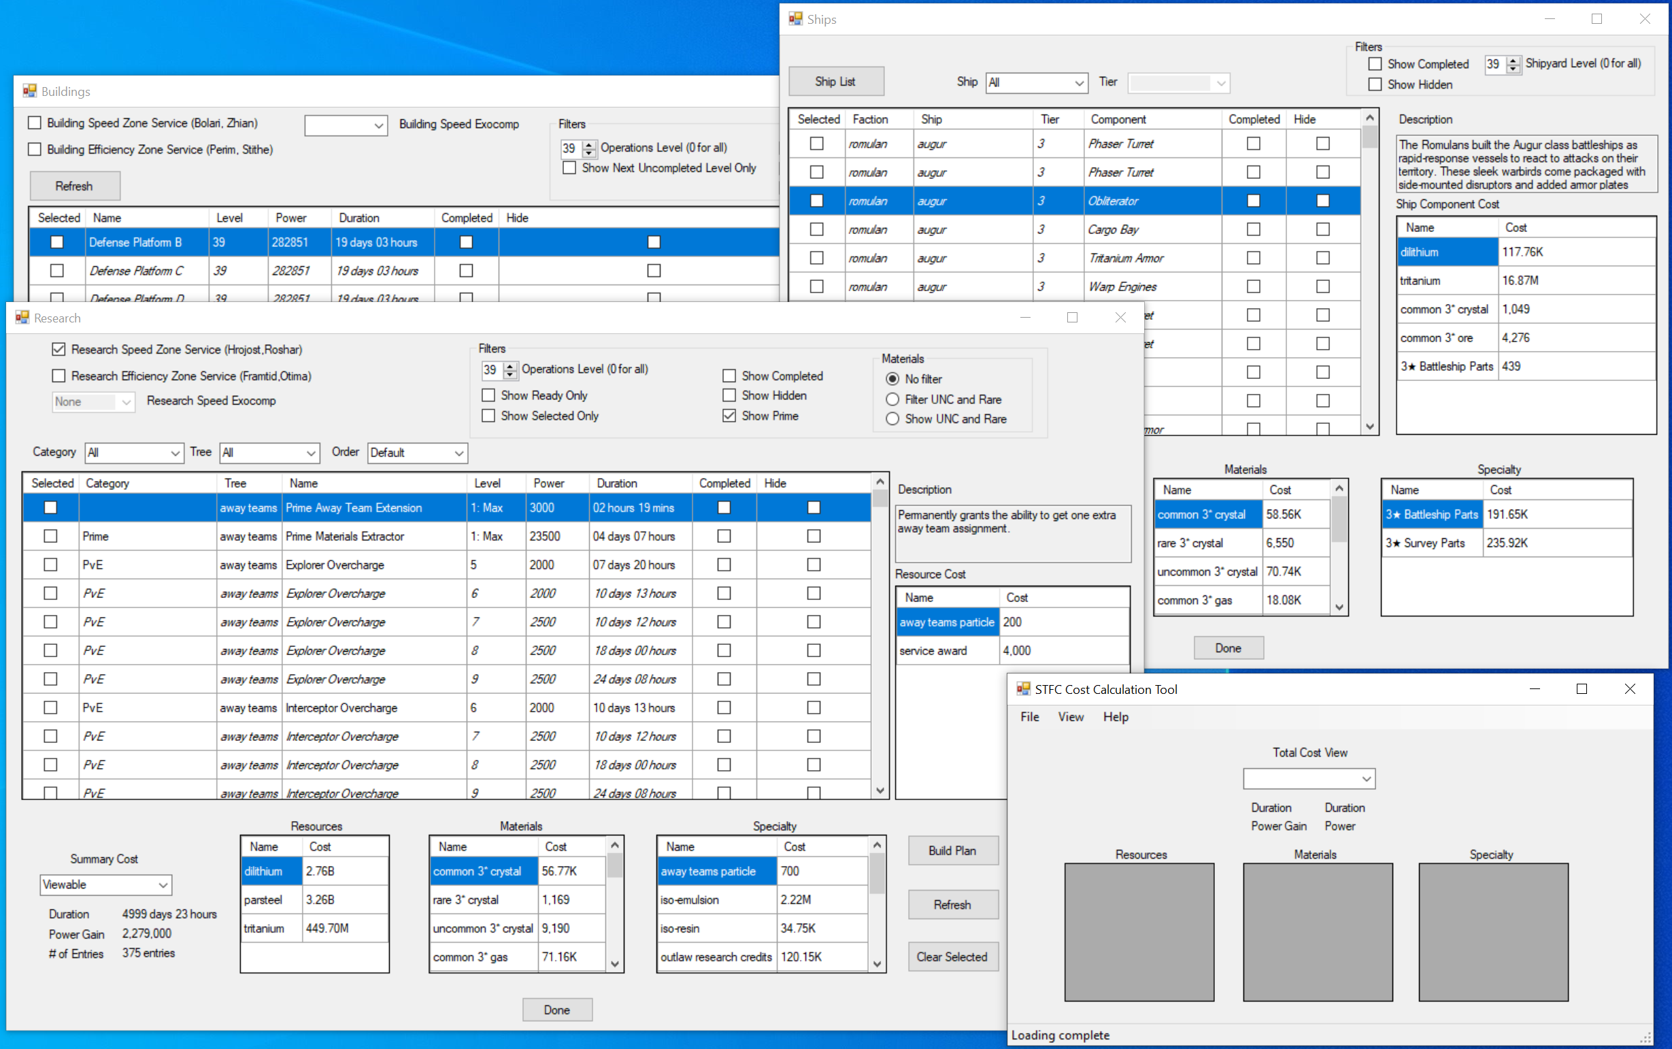Click the STFC Cost Calculation Tool icon

pos(1022,689)
